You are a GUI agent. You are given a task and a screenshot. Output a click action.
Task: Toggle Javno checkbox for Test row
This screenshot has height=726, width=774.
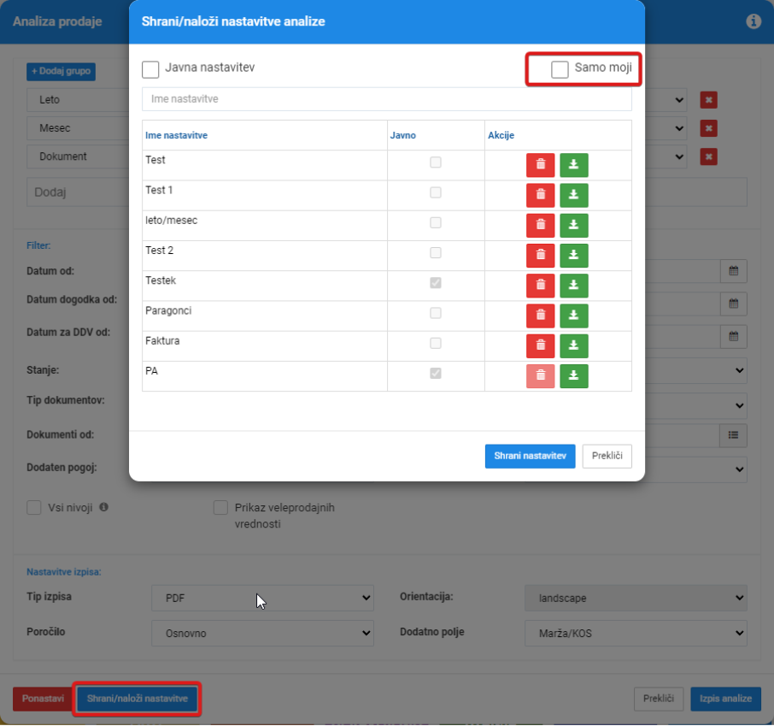tap(436, 162)
